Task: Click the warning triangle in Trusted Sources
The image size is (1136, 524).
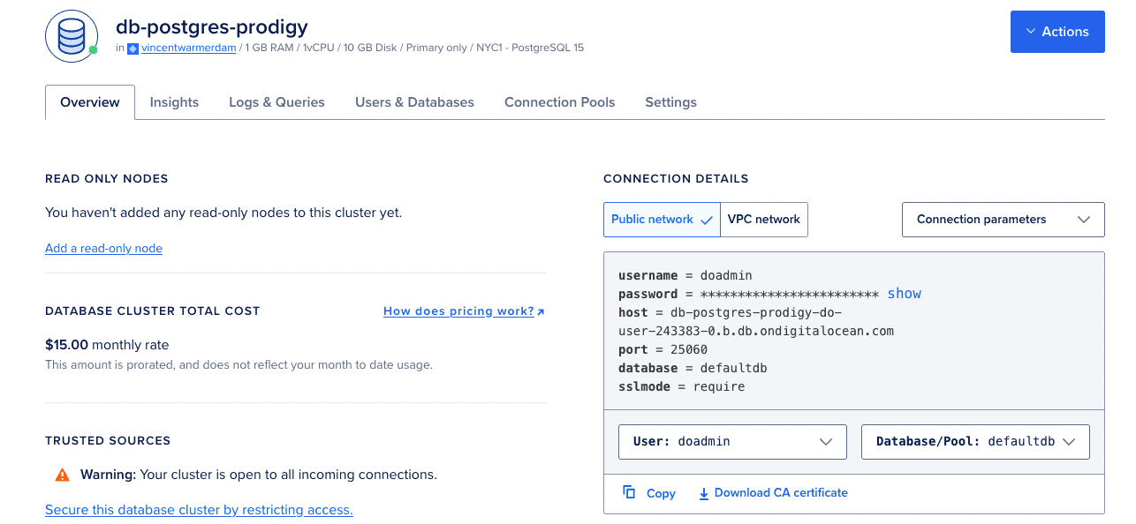Action: click(x=60, y=475)
